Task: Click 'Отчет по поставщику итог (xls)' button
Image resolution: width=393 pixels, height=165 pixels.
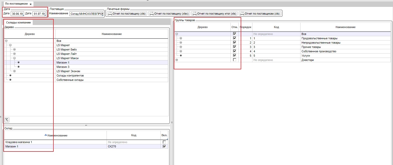Action: pos(214,14)
